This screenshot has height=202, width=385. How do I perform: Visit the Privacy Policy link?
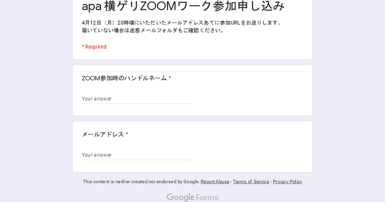point(287,181)
